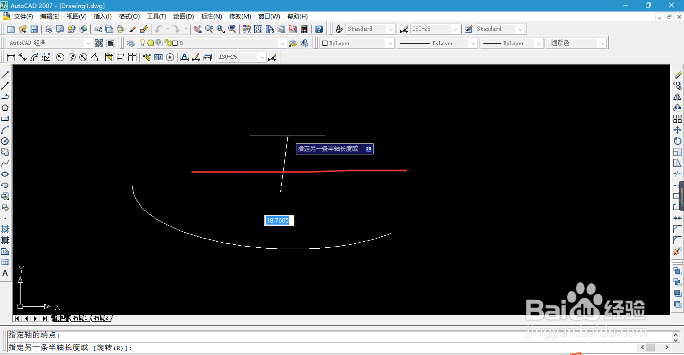Image resolution: width=684 pixels, height=355 pixels.
Task: Click the next layout tab arrow
Action: (35, 318)
